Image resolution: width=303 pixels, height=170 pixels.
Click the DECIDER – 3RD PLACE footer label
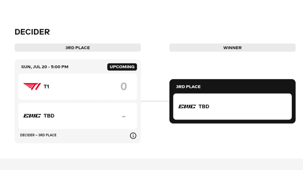click(38, 135)
